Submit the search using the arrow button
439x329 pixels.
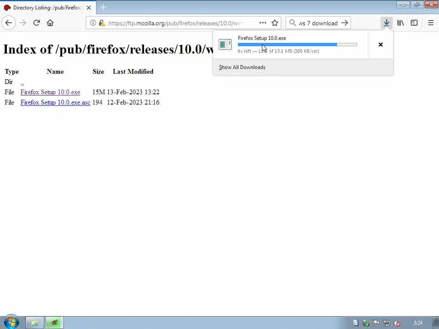tap(345, 23)
